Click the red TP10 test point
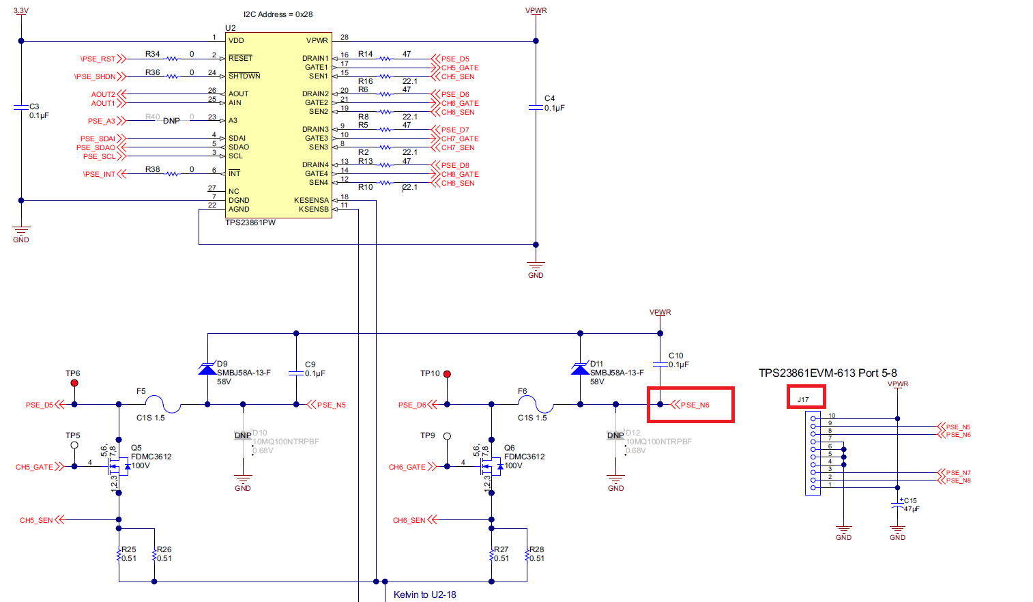1033x602 pixels. (447, 374)
